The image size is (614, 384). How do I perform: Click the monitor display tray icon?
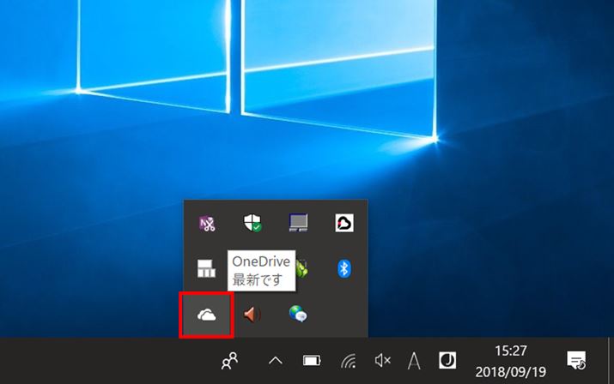coord(298,225)
